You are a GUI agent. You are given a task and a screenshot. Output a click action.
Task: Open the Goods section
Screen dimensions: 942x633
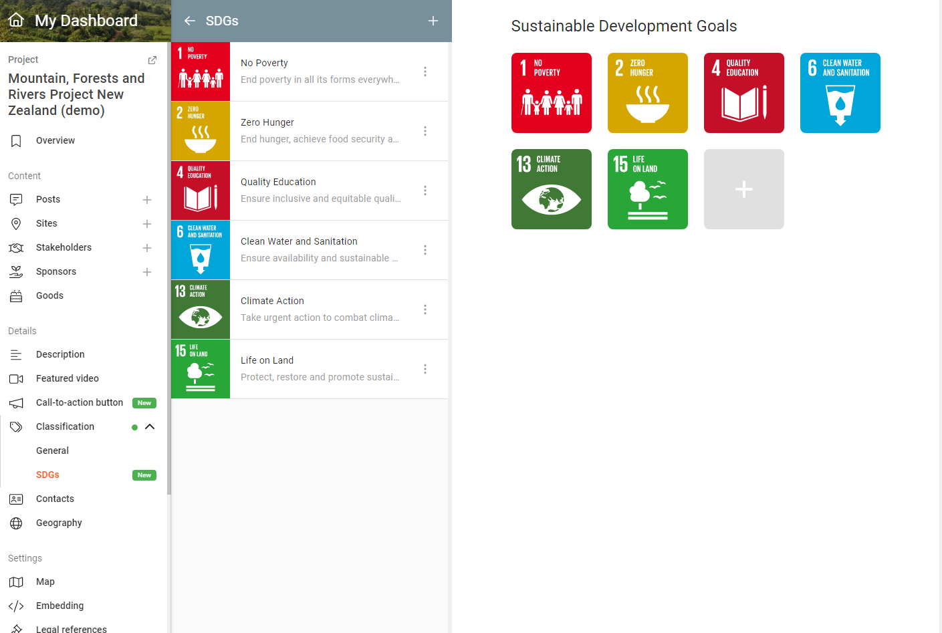click(x=49, y=295)
